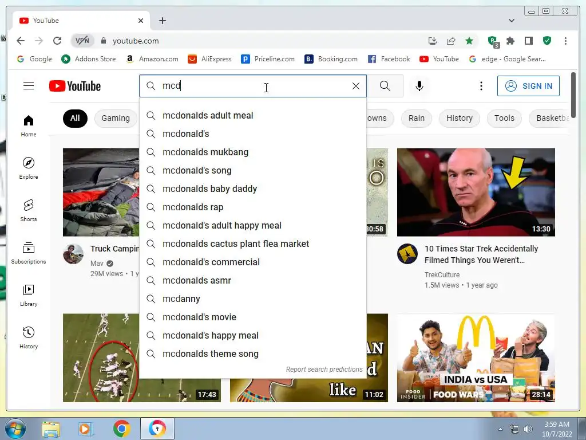Open the Star Trek video thumbnail

click(x=476, y=192)
